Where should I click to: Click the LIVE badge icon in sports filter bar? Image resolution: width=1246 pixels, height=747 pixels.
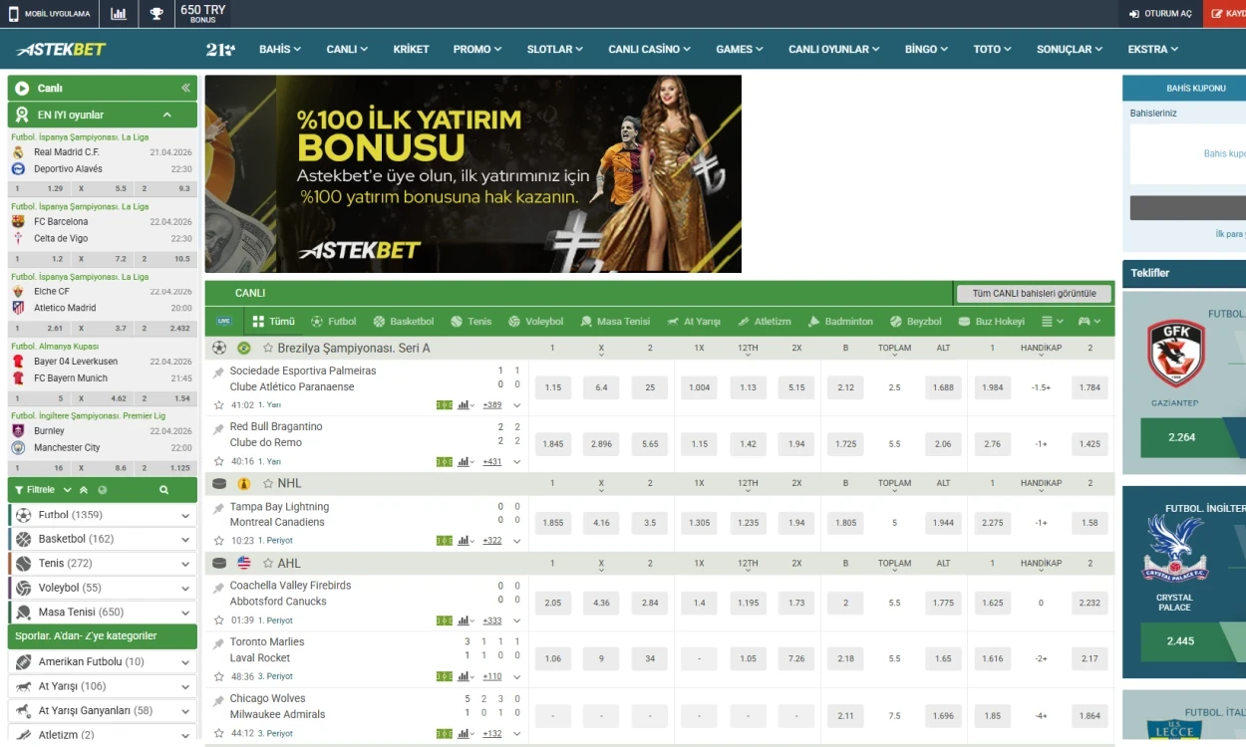coord(223,322)
